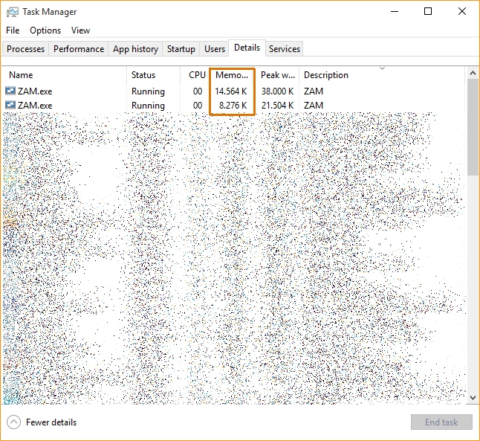Open the Options menu
This screenshot has height=441, width=480.
[x=45, y=30]
